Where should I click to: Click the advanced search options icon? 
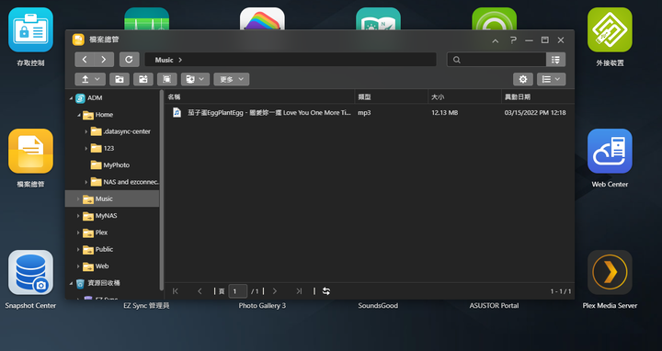click(555, 60)
